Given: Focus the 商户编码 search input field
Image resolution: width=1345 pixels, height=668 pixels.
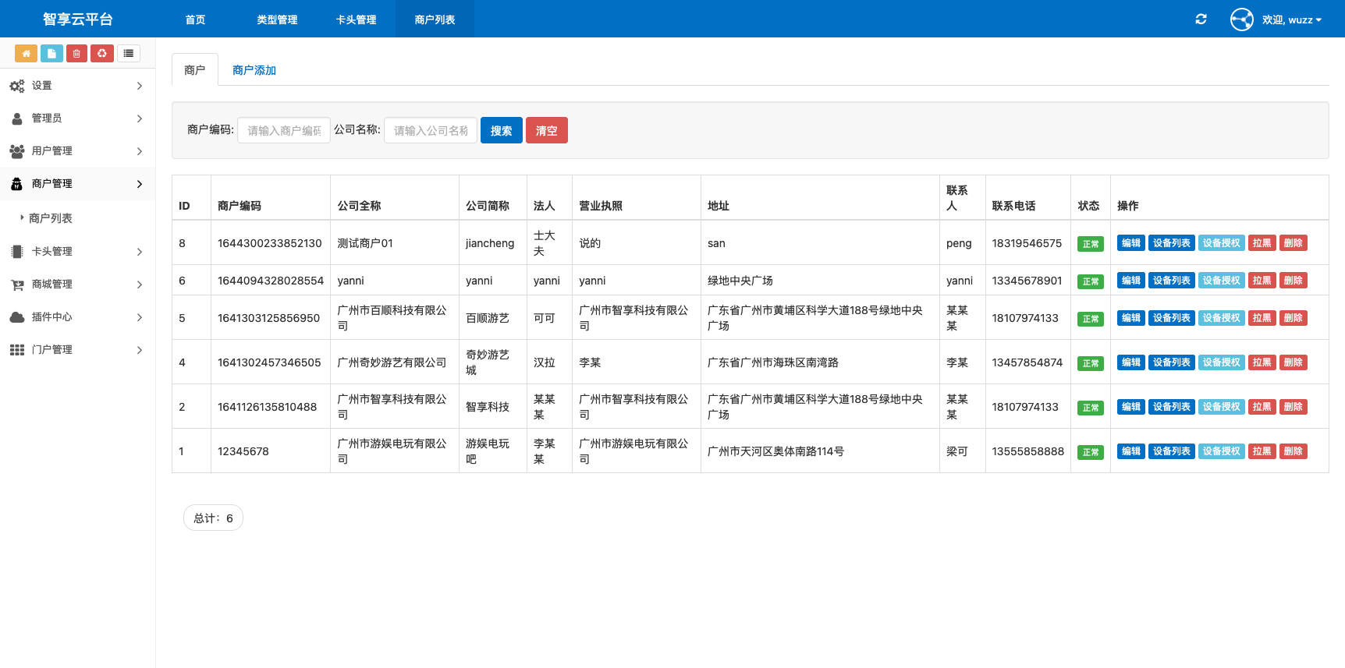Looking at the screenshot, I should 283,130.
